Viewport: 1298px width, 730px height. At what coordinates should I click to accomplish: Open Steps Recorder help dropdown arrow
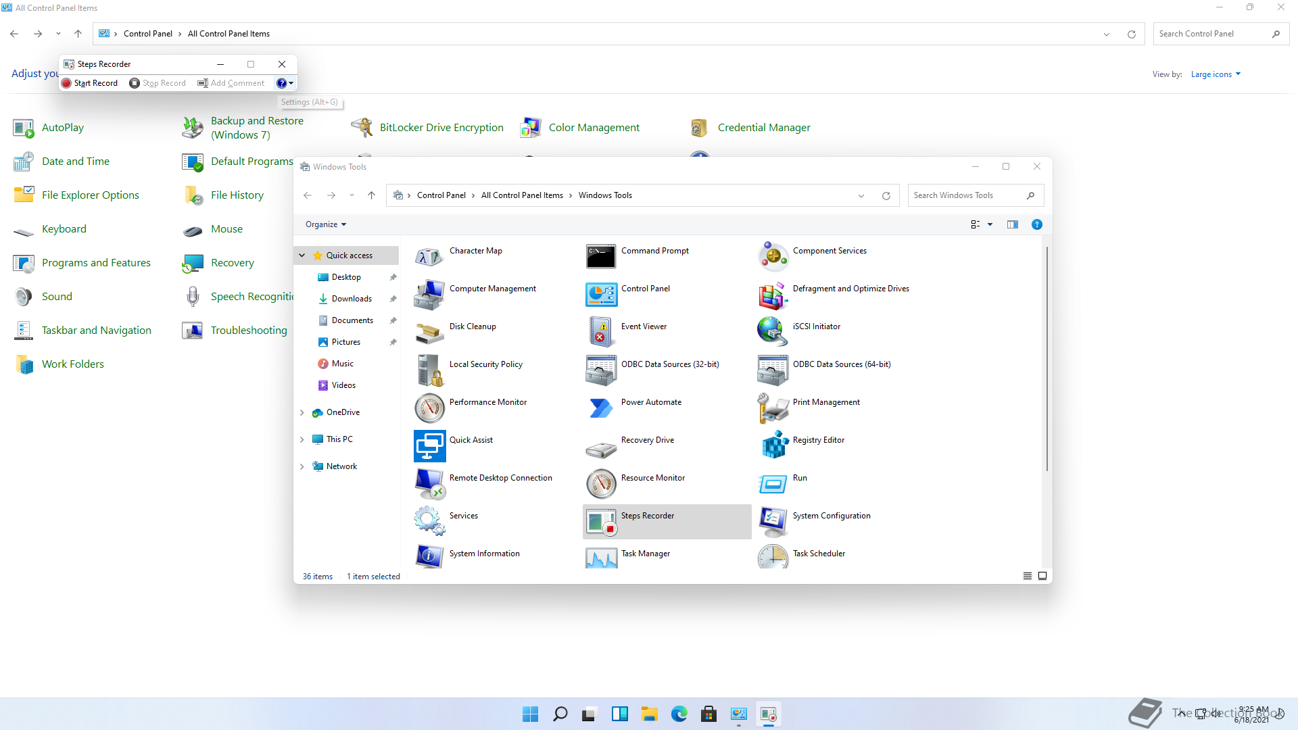291,83
